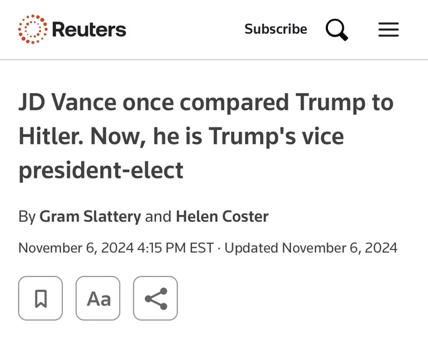This screenshot has height=345, width=428.
Task: Bookmark this article
Action: pyautogui.click(x=41, y=298)
